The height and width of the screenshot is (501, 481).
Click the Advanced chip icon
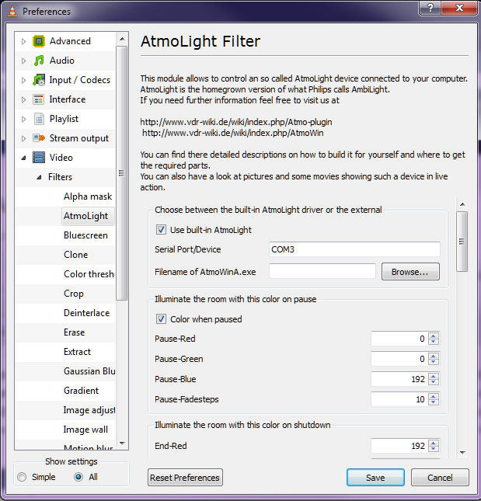pyautogui.click(x=39, y=41)
